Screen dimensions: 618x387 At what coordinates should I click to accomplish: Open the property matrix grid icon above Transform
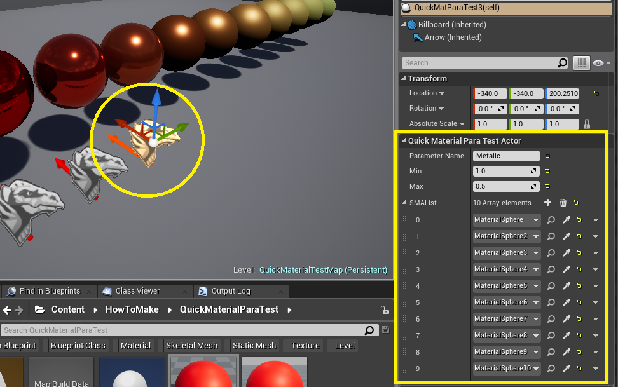click(582, 62)
